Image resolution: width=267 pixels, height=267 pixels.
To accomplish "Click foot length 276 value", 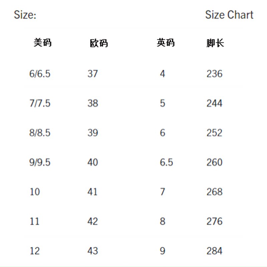I will point(214,221).
